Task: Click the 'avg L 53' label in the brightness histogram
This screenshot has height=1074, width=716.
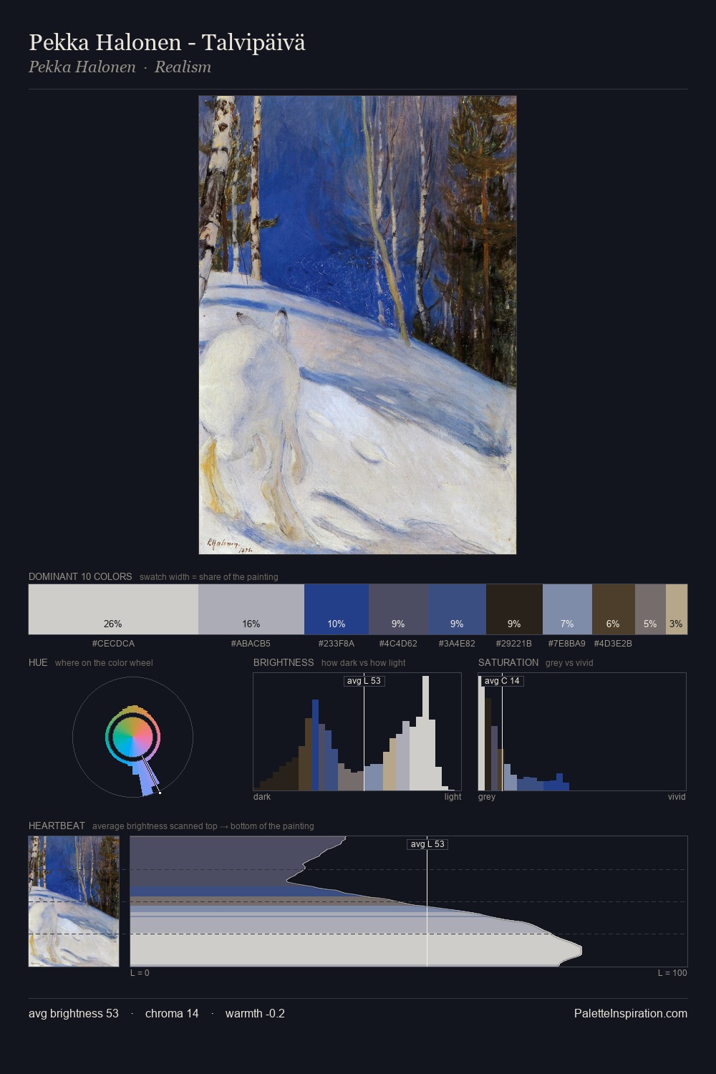Action: click(x=364, y=681)
